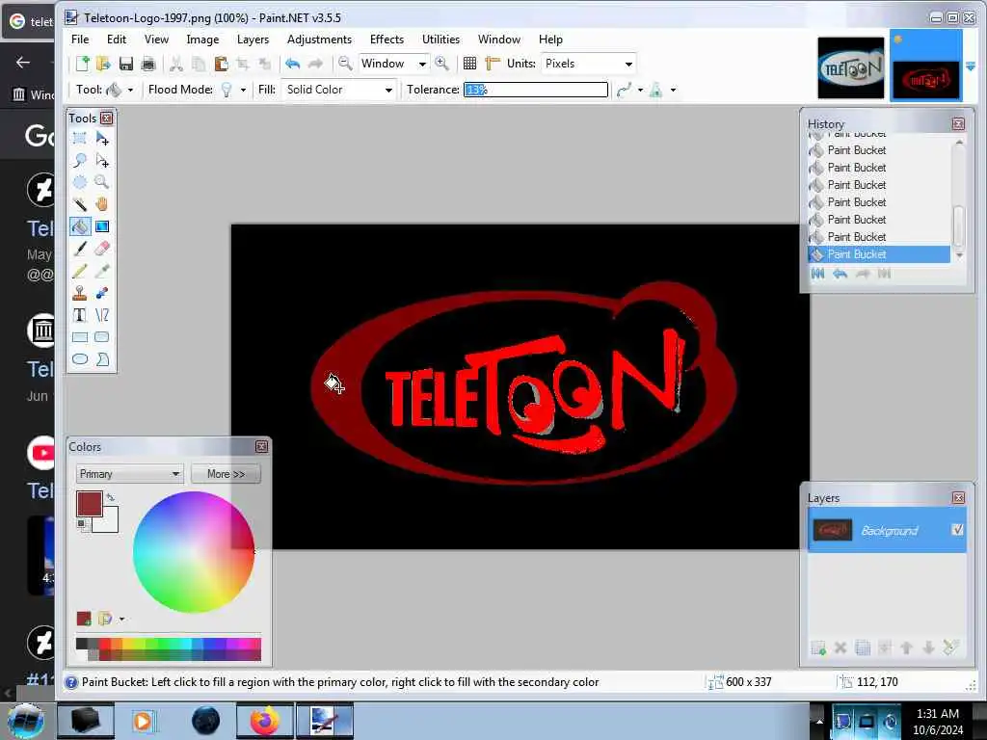Click the Zoom In magnifier icon

[442, 64]
